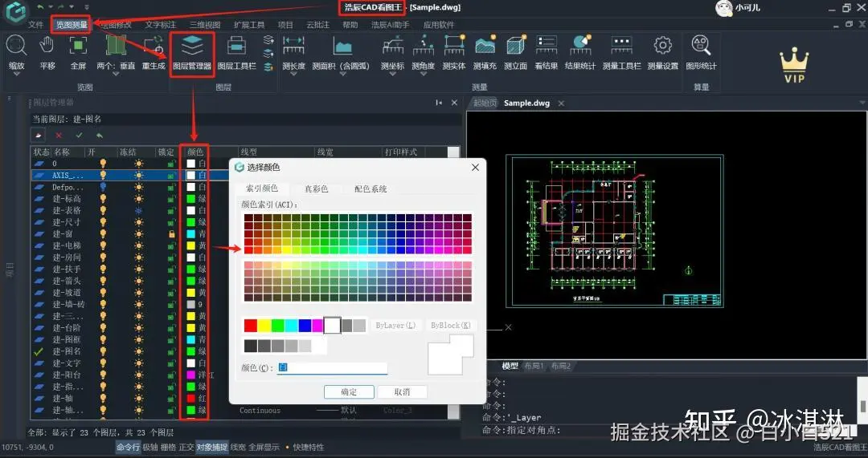868x458 pixels.
Task: Expand the dropdown arrow under 测长度
Action: 293,74
